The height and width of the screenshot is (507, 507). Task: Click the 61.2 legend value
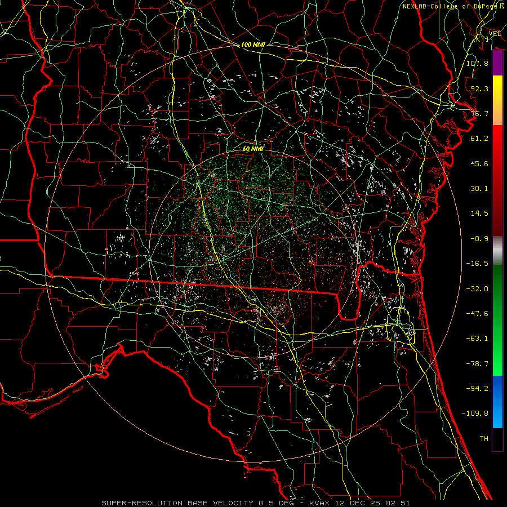pos(479,139)
